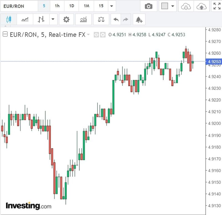
Task: Open chart properties gear icon
Action: click(x=66, y=19)
